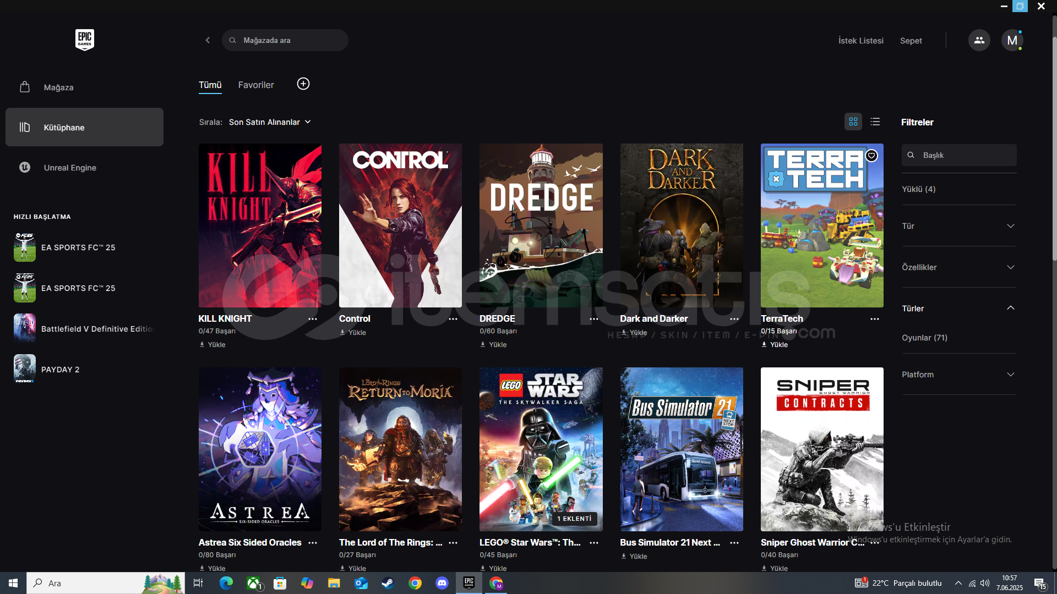Expand the Özellikler filter

958,267
